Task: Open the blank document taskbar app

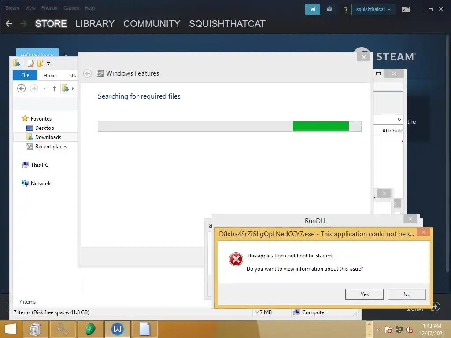Action: pos(144,329)
